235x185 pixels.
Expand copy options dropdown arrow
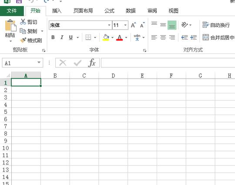(x=42, y=31)
